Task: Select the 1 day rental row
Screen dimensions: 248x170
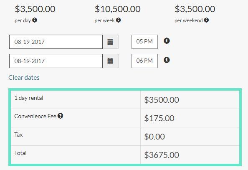Action: pyautogui.click(x=125, y=100)
